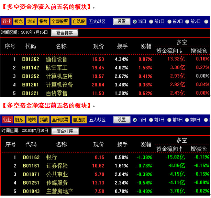Click 复合排序 button in the bottom panel
211x198 pixels.
coord(65,131)
